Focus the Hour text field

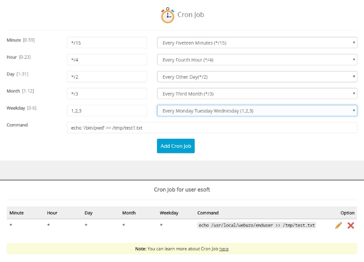107,60
